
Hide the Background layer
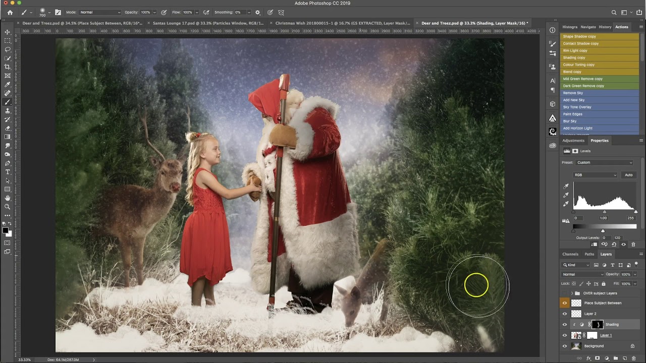point(565,346)
